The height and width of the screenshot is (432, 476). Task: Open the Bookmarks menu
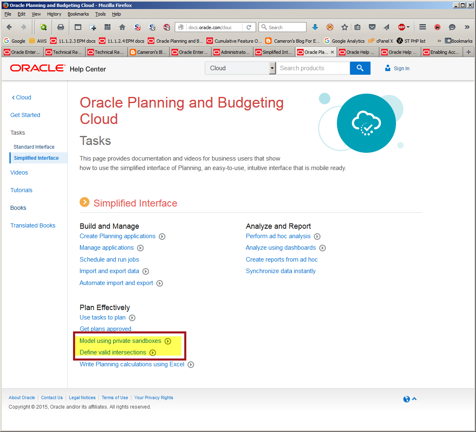[x=78, y=14]
